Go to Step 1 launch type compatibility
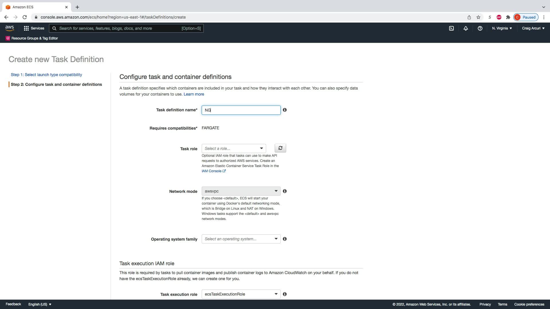Viewport: 550px width, 309px height. (x=46, y=75)
